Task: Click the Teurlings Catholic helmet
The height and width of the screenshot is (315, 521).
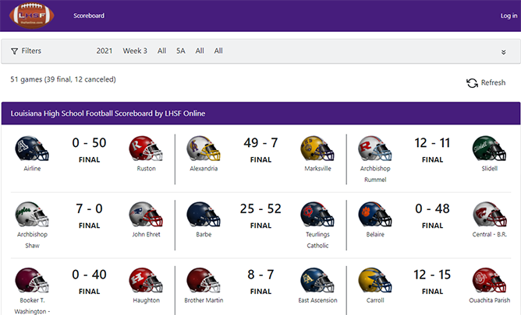Action: coord(317,214)
